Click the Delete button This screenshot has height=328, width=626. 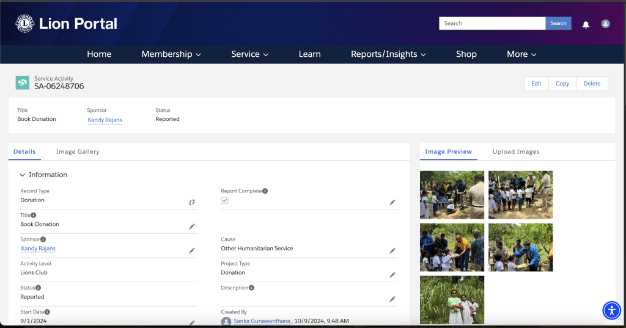click(x=592, y=84)
